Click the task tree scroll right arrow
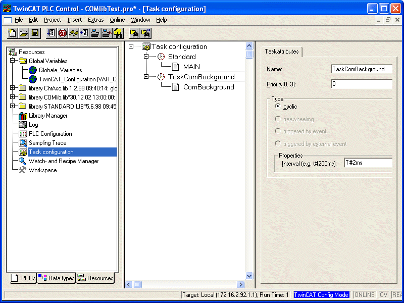 click(x=240, y=284)
